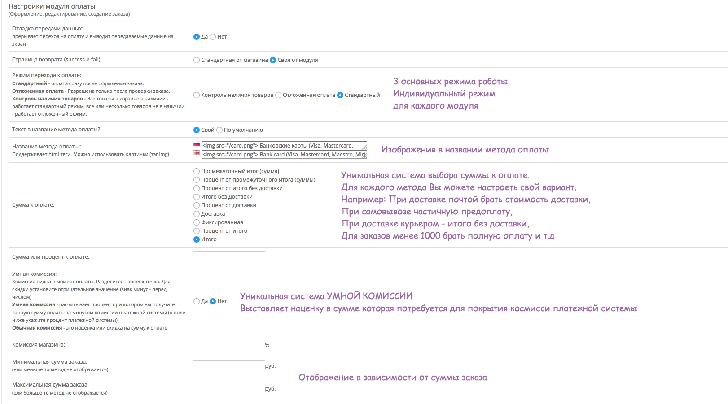The image size is (728, 404).
Task: Choose Стандартная от магазина return page
Action: (196, 60)
